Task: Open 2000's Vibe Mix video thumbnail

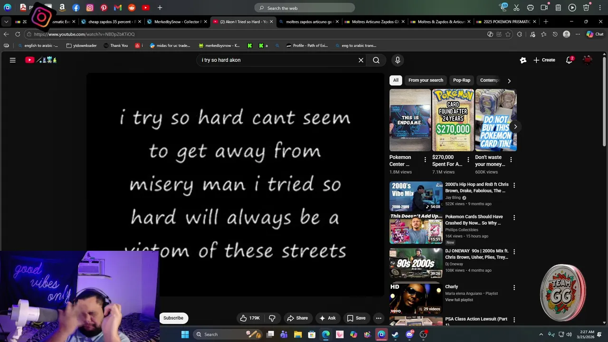Action: [x=416, y=196]
